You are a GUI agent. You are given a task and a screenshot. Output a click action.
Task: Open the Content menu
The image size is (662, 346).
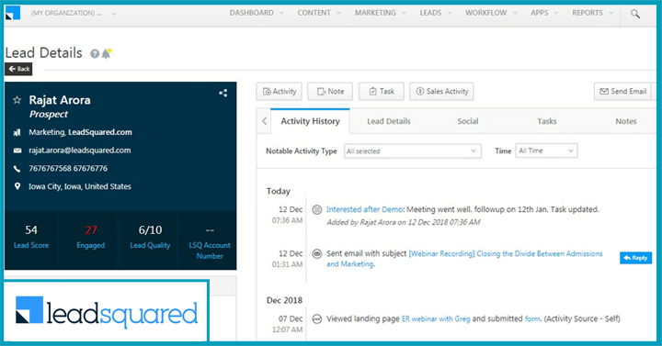(319, 13)
